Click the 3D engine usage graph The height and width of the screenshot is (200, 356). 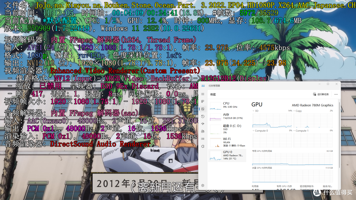[272, 120]
